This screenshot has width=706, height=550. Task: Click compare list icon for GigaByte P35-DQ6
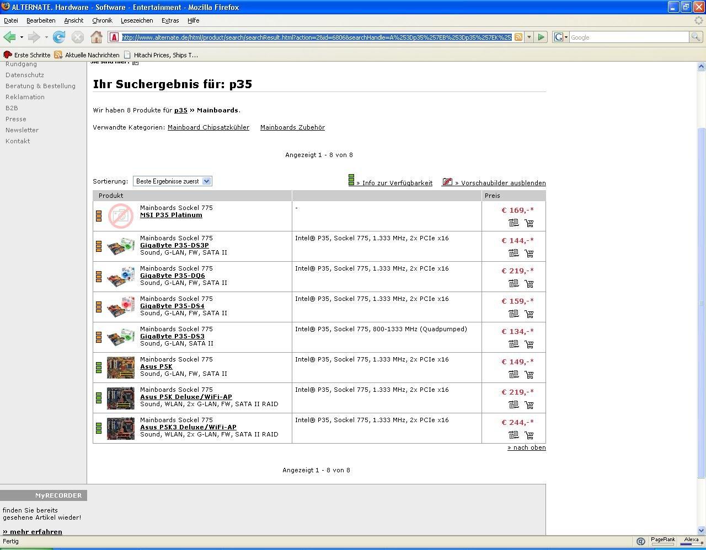pos(514,284)
